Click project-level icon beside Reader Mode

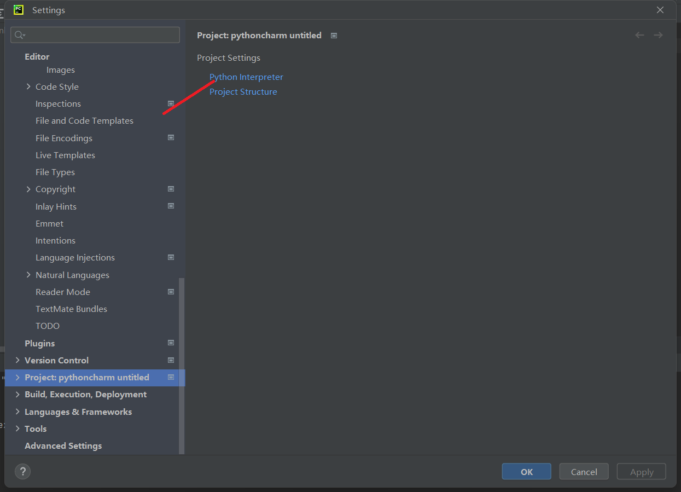[x=171, y=292]
